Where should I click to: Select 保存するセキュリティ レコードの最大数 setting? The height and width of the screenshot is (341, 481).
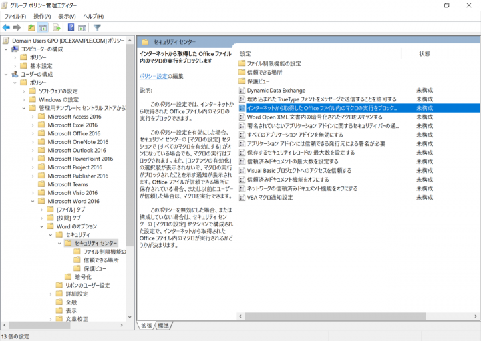coord(301,153)
